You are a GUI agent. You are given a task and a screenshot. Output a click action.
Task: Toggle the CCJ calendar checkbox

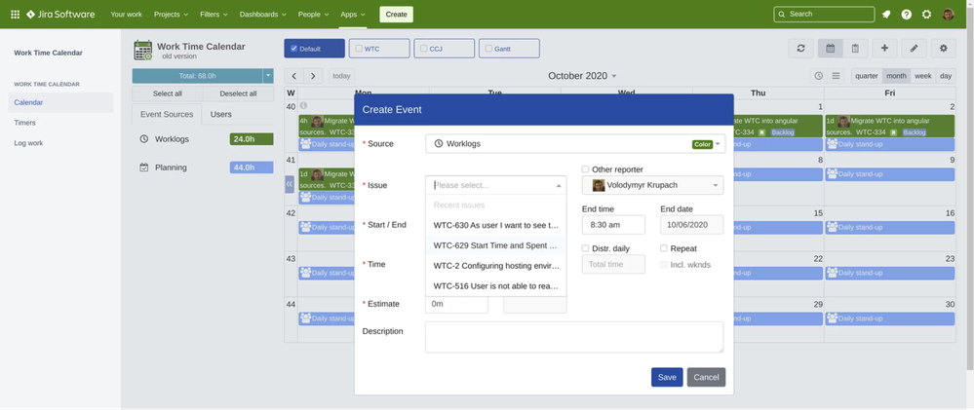pos(424,49)
